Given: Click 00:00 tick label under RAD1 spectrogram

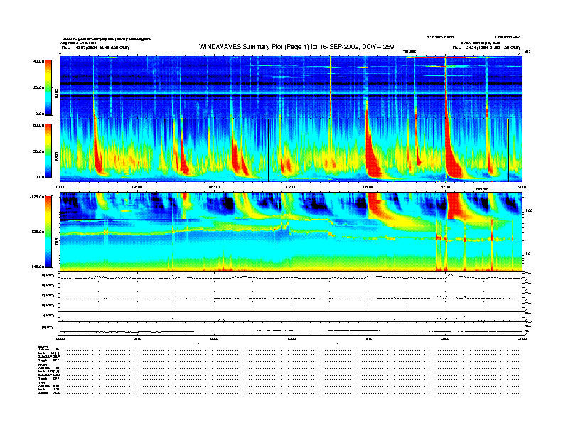Looking at the screenshot, I should (60, 187).
